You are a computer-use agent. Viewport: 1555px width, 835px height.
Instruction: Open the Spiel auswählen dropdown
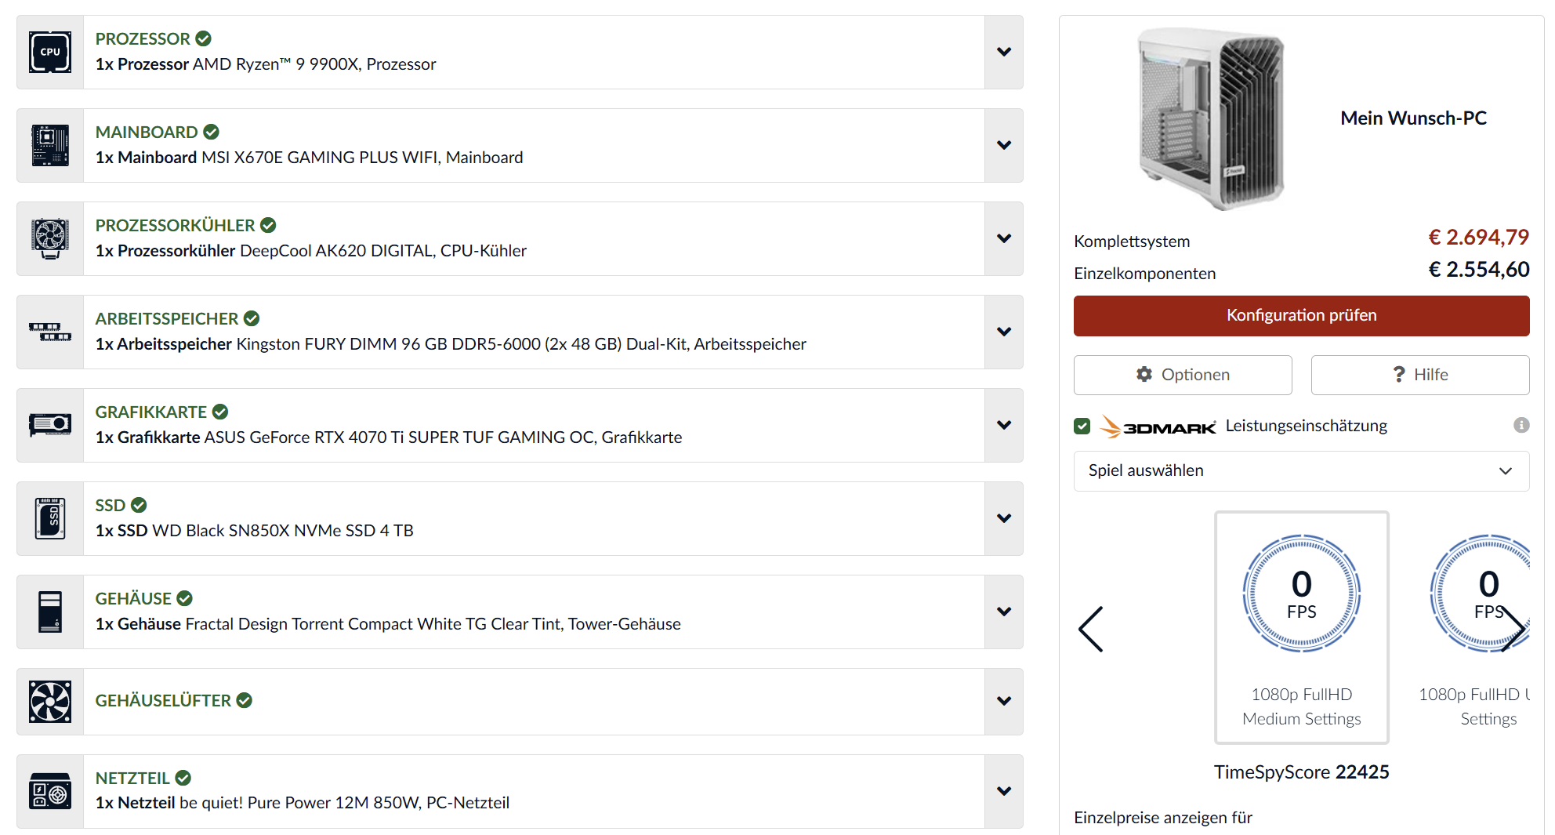pyautogui.click(x=1301, y=471)
